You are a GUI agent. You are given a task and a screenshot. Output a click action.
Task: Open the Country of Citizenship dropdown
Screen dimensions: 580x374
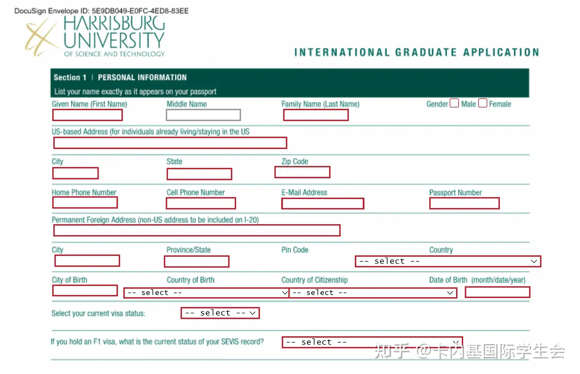click(x=373, y=293)
